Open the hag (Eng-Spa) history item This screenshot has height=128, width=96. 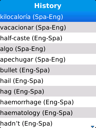(x=48, y=91)
